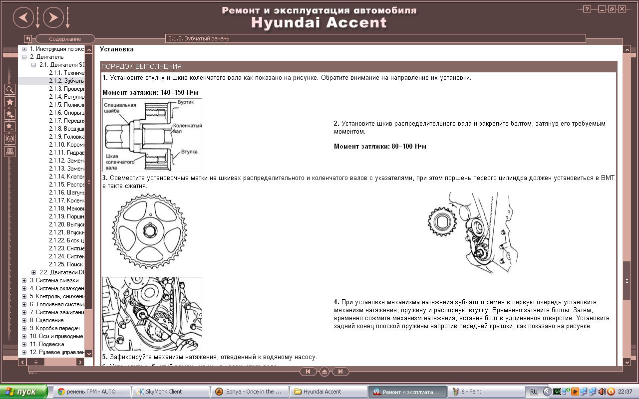Select tree item 2.1.3. Проверка
This screenshot has height=399, width=639.
(x=66, y=89)
